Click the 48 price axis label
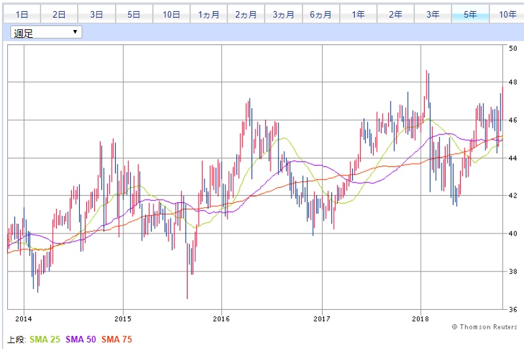Image resolution: width=524 pixels, height=349 pixels. (513, 82)
